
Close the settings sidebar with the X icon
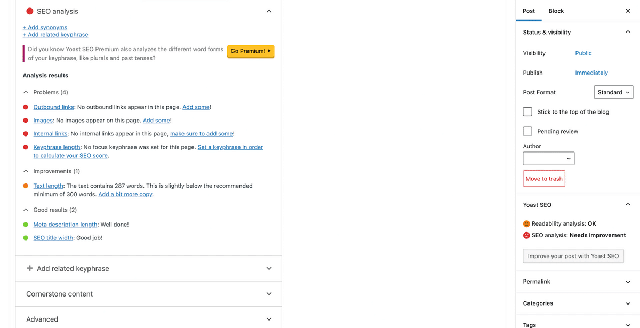(x=628, y=11)
